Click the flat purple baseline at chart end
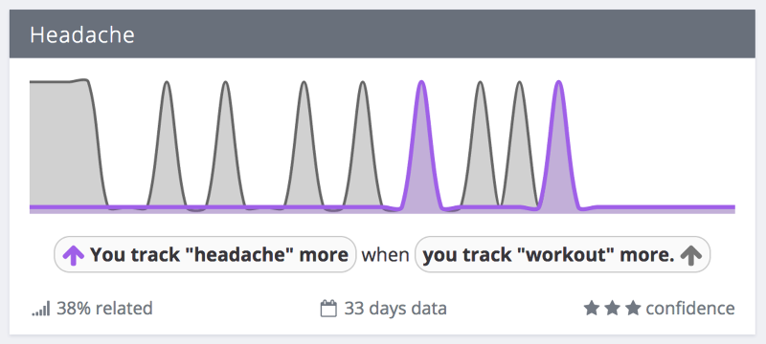Image resolution: width=766 pixels, height=344 pixels. click(x=665, y=208)
